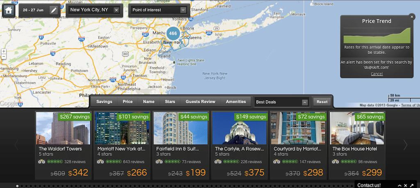Open The Waldorf Towers photo

pyautogui.click(x=63, y=128)
